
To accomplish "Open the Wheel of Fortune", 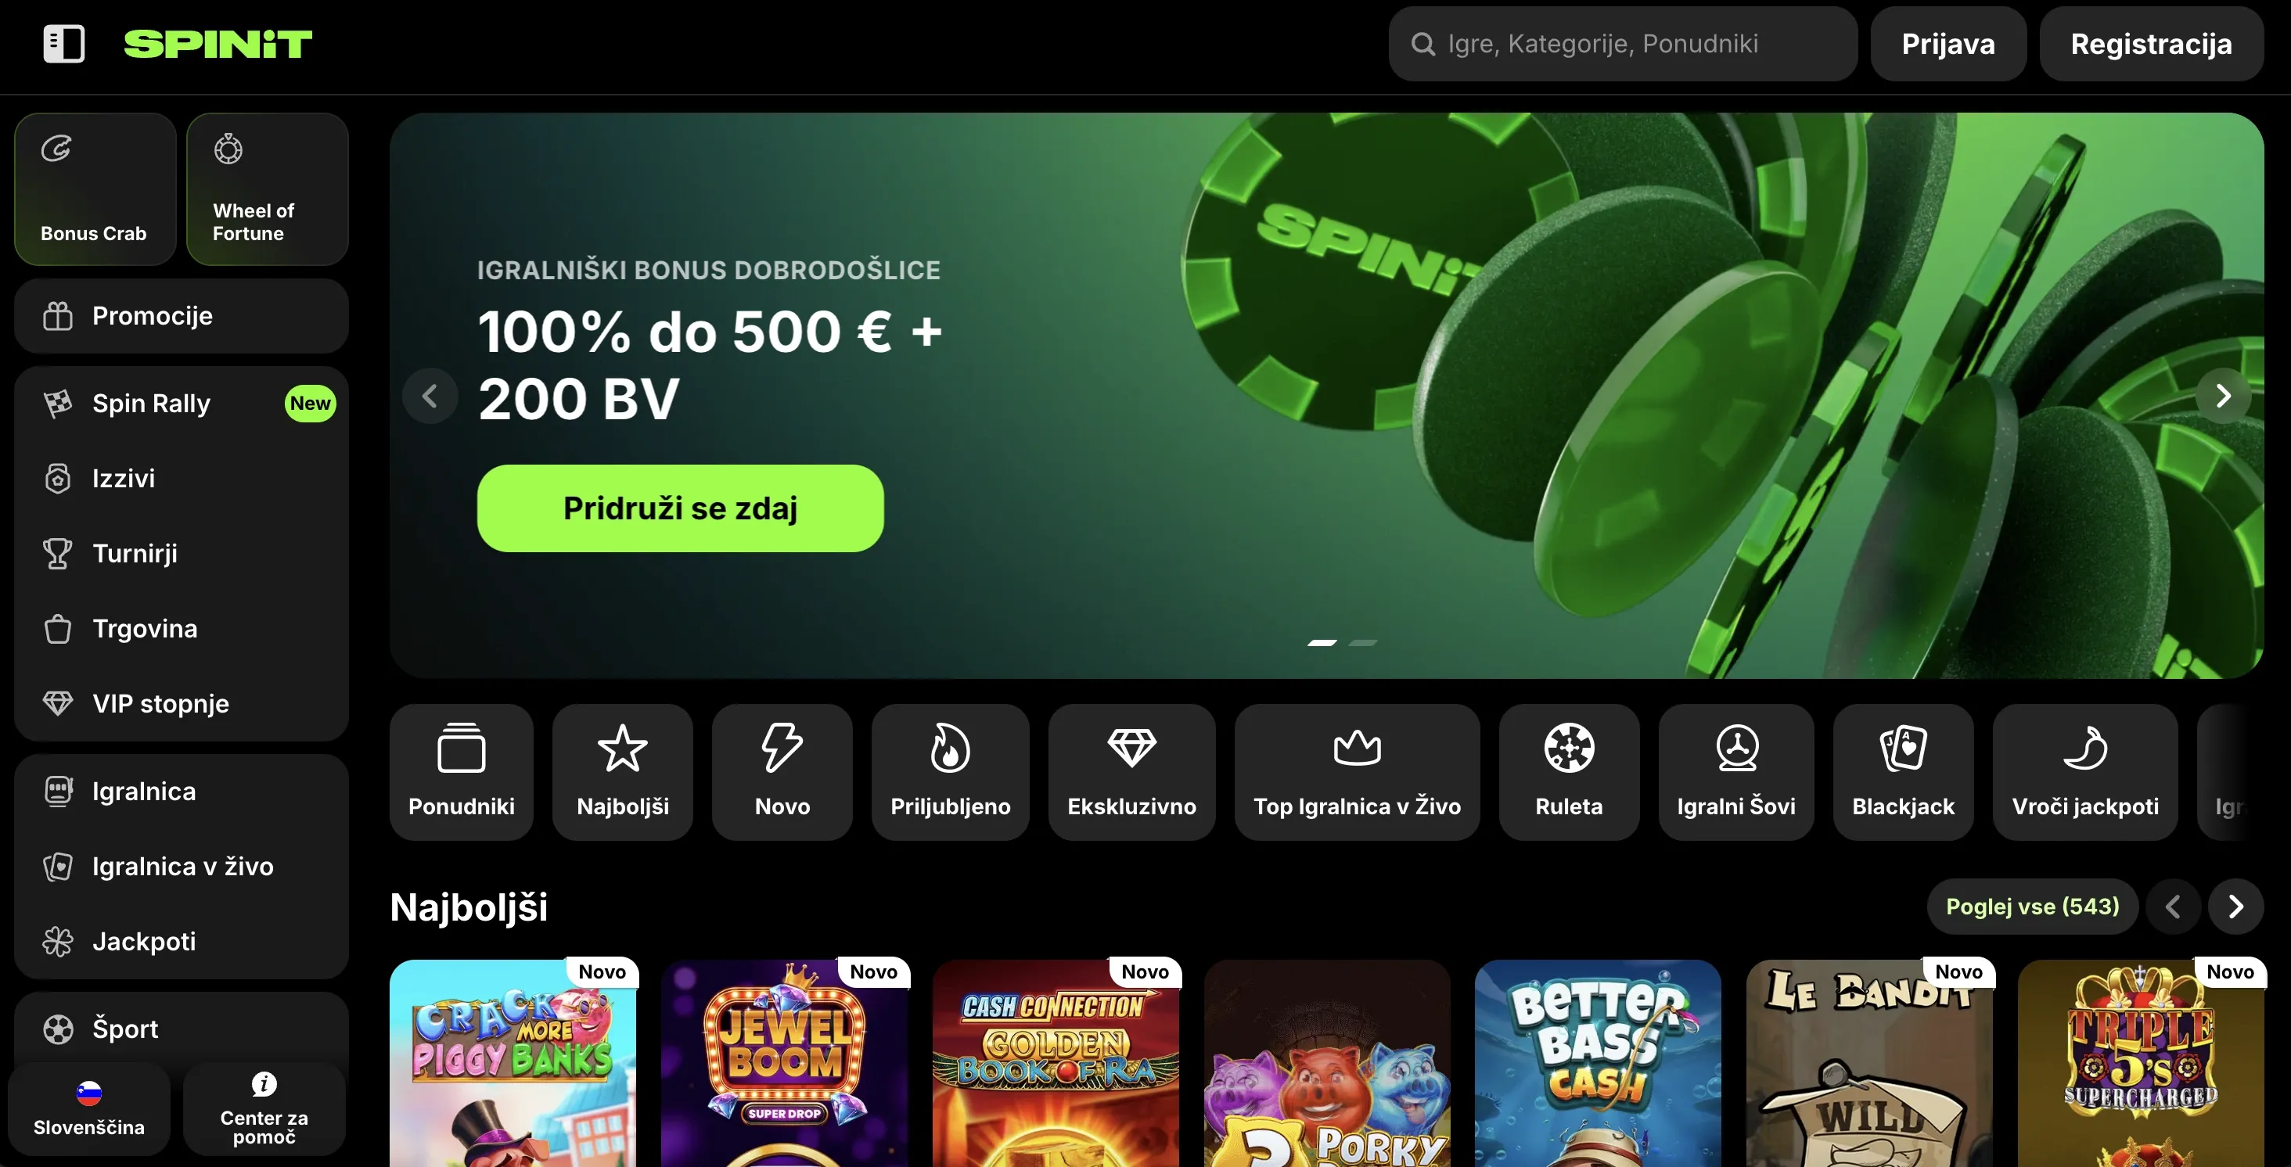I will [267, 189].
